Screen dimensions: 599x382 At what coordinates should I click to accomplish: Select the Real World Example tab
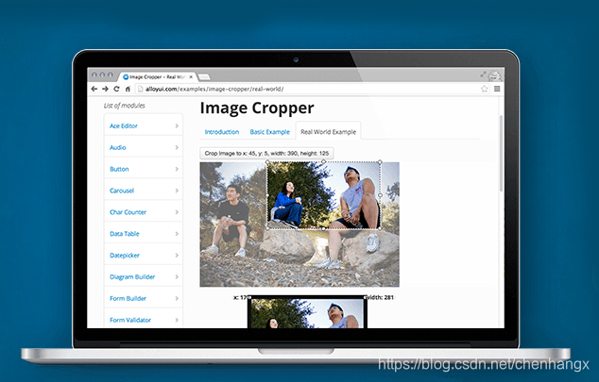[x=328, y=132]
